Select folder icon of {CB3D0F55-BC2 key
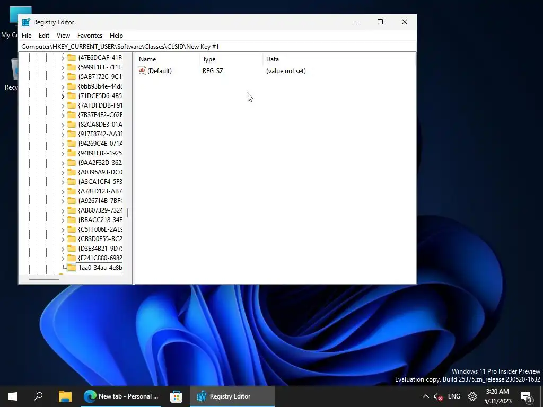This screenshot has width=543, height=407. pos(72,239)
